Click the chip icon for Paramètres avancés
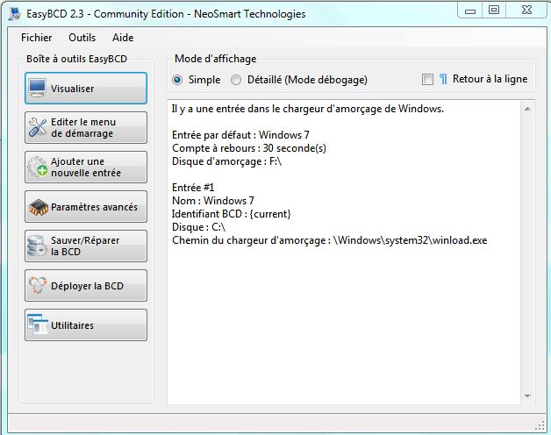Viewport: 551px width, 435px height. (x=39, y=207)
